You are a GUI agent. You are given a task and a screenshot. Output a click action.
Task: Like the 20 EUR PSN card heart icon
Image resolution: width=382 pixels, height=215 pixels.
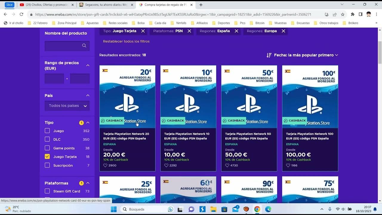tap(105, 165)
